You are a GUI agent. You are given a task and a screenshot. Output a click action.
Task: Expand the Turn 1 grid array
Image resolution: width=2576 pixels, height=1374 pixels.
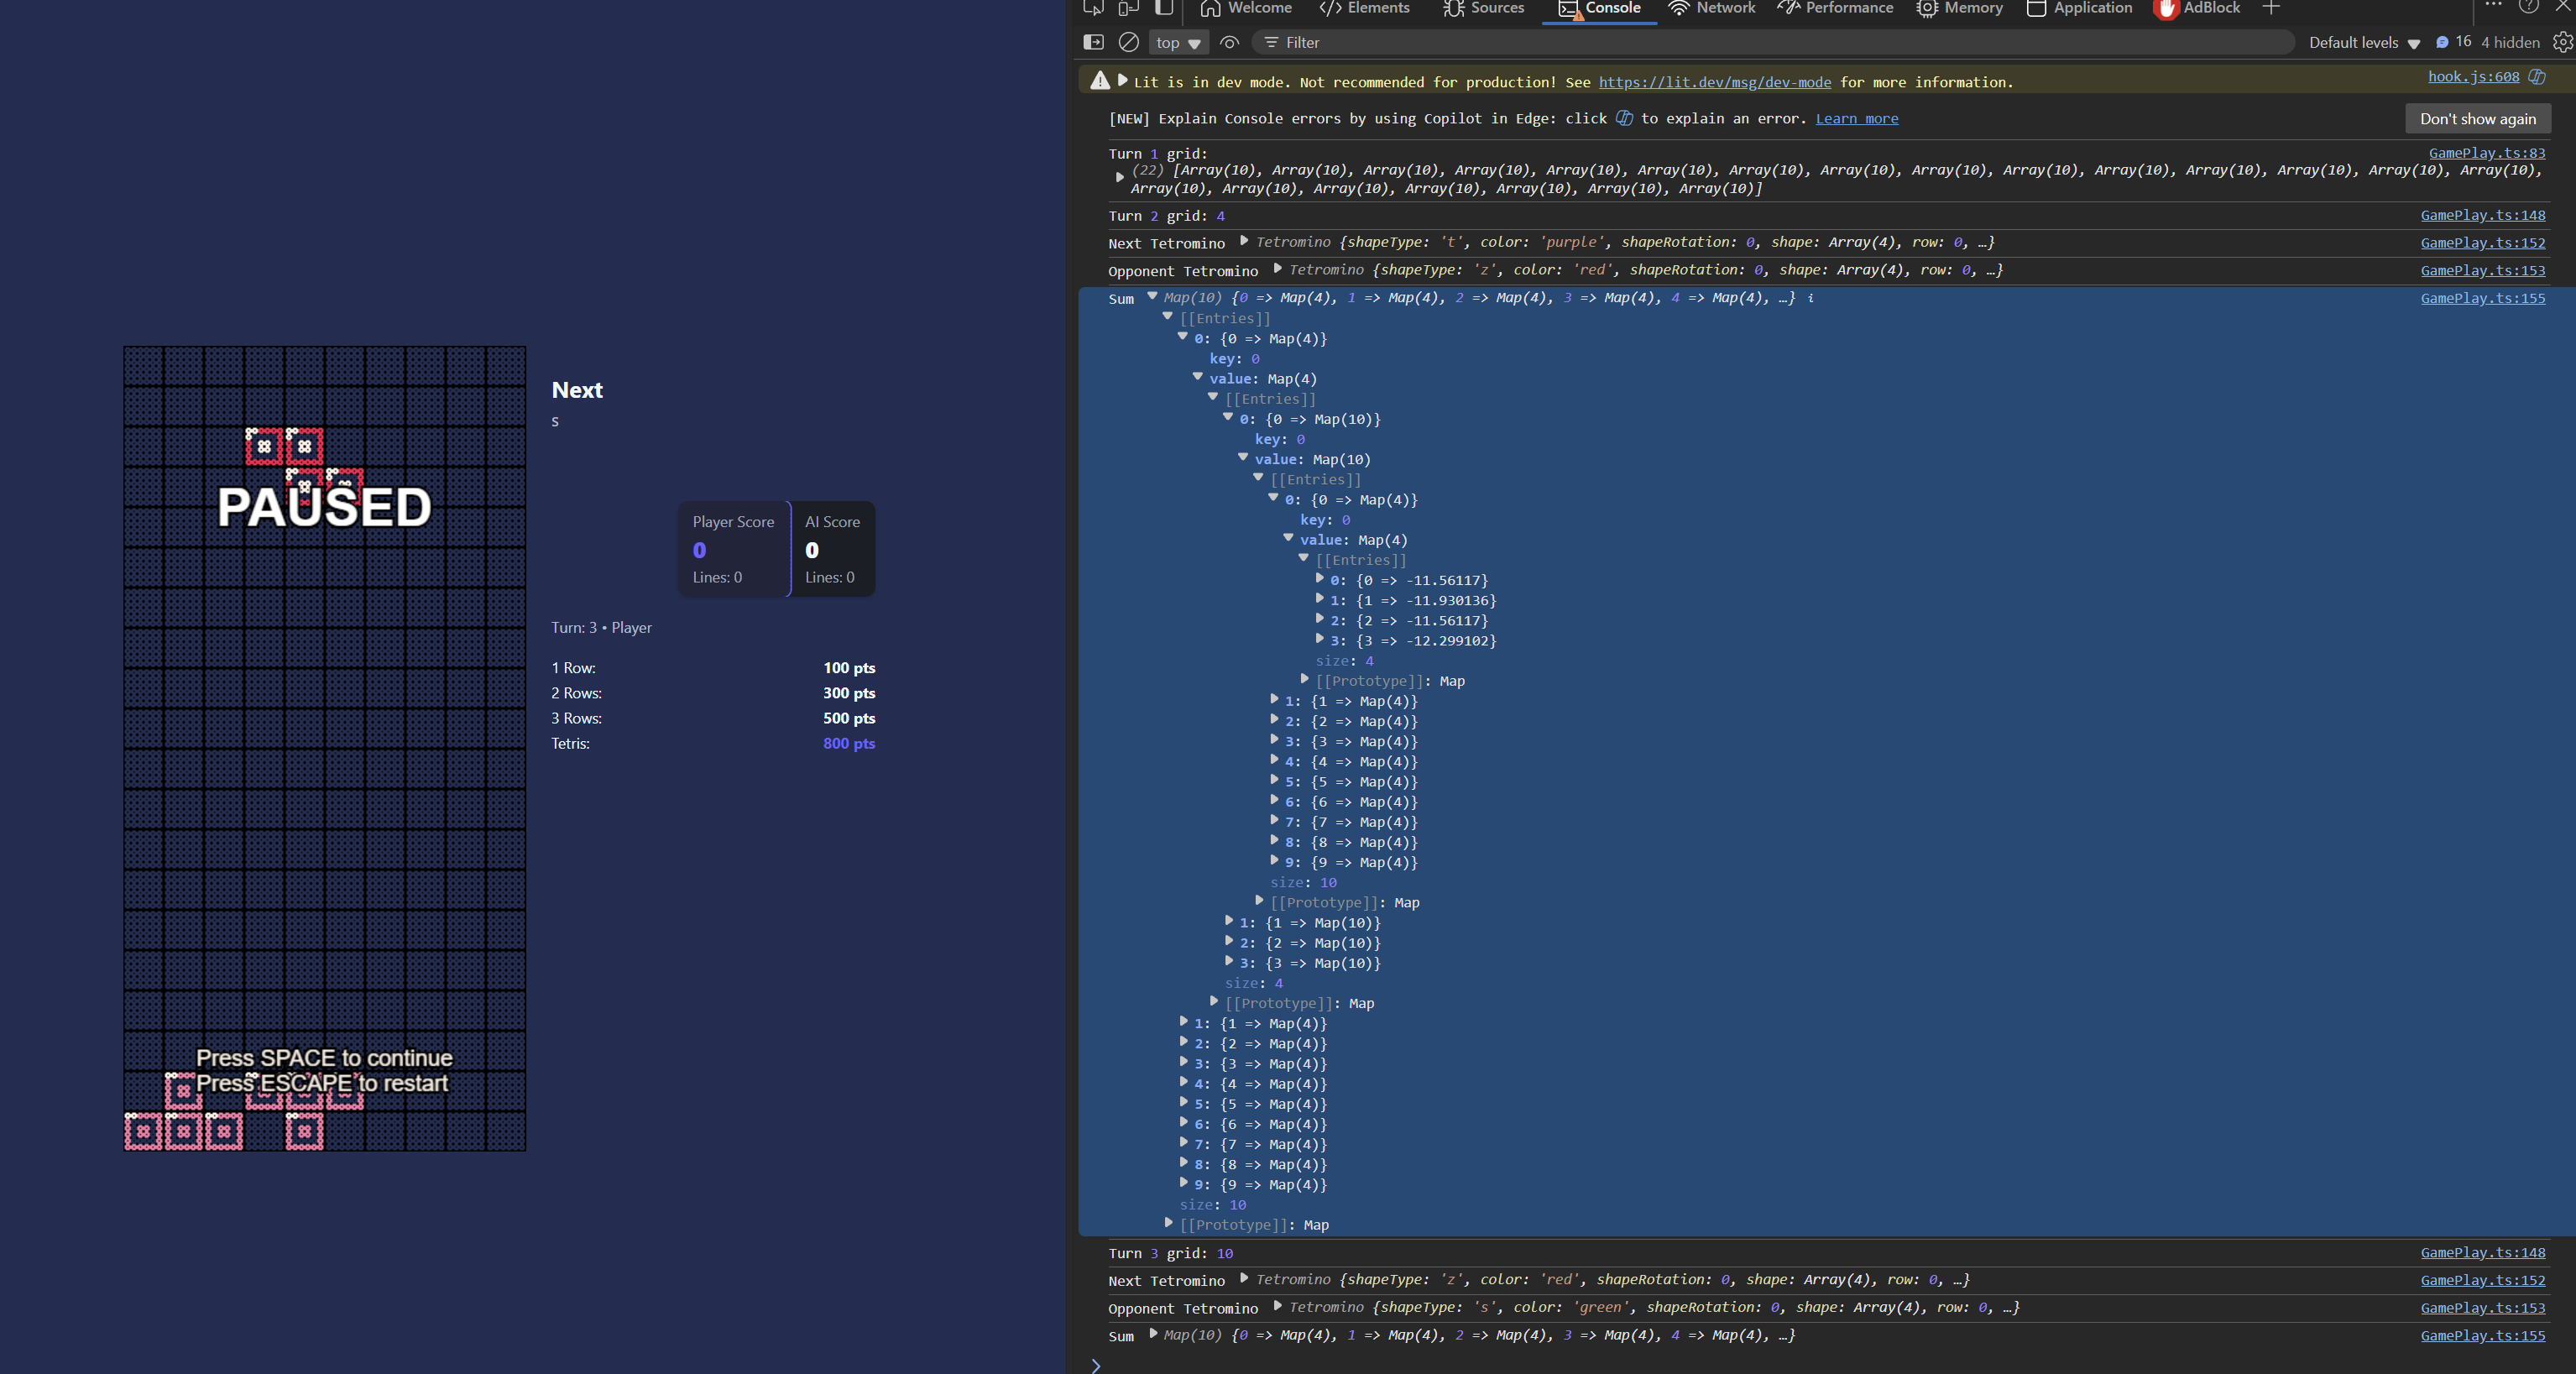pyautogui.click(x=1120, y=178)
